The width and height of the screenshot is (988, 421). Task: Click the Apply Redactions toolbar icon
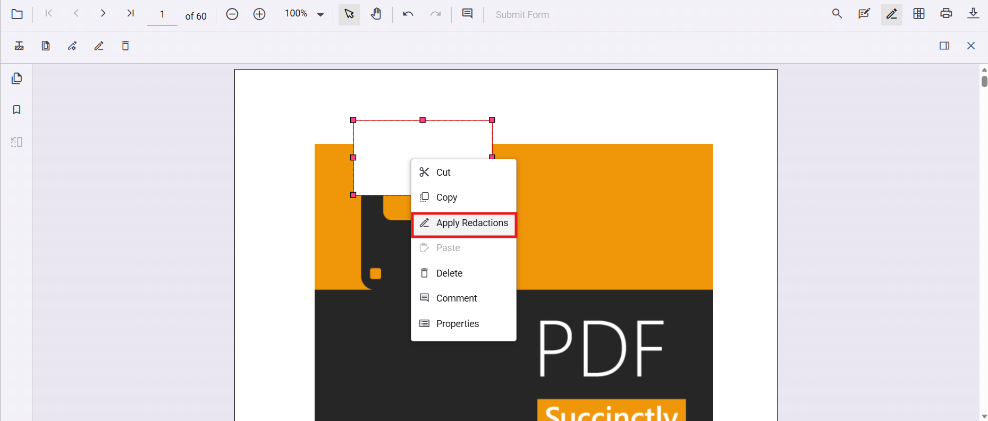(99, 46)
